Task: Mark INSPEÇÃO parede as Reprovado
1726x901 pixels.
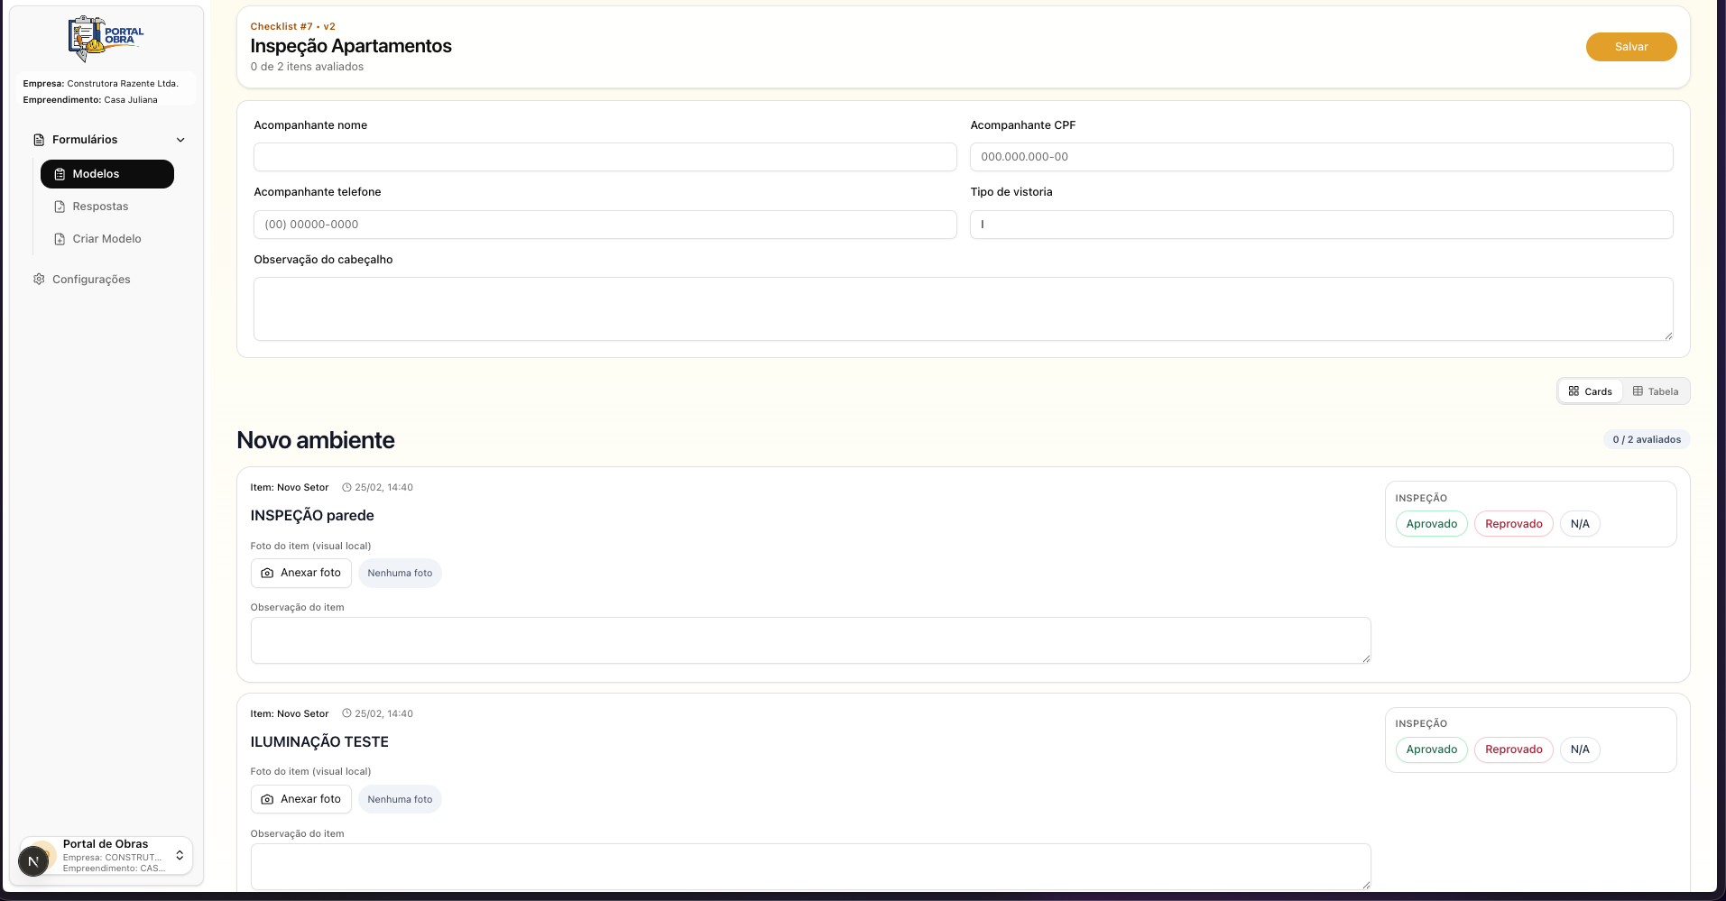Action: (x=1513, y=524)
